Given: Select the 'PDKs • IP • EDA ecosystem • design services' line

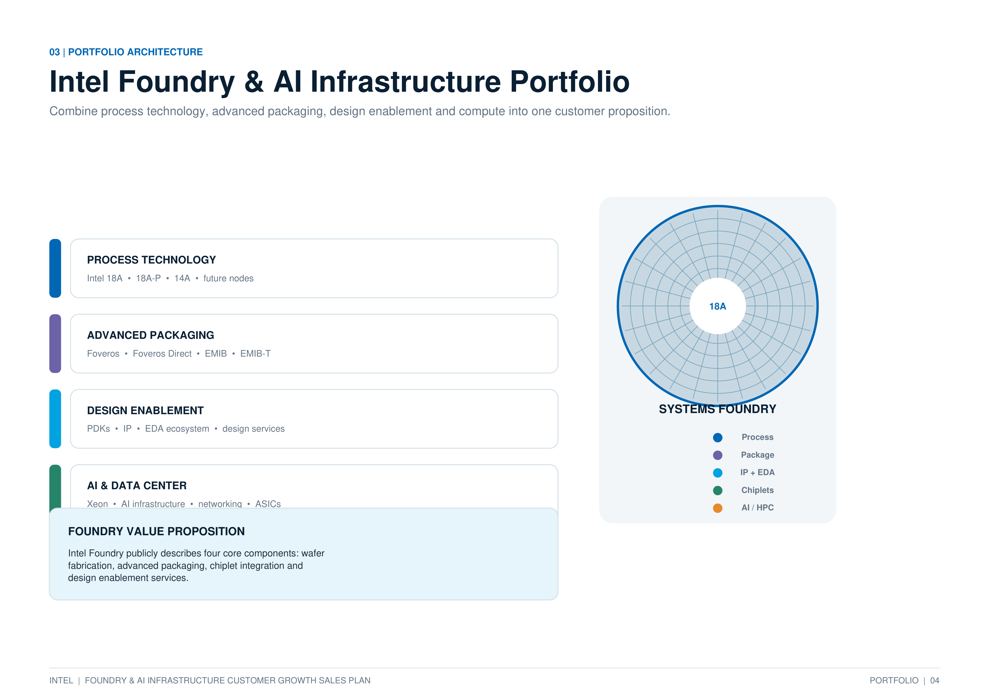Looking at the screenshot, I should 186,429.
